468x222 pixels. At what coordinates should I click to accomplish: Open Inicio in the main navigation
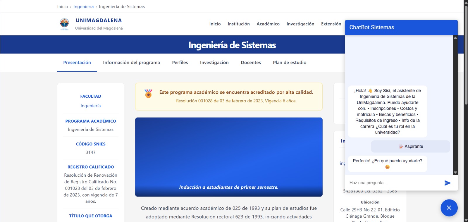pyautogui.click(x=215, y=24)
